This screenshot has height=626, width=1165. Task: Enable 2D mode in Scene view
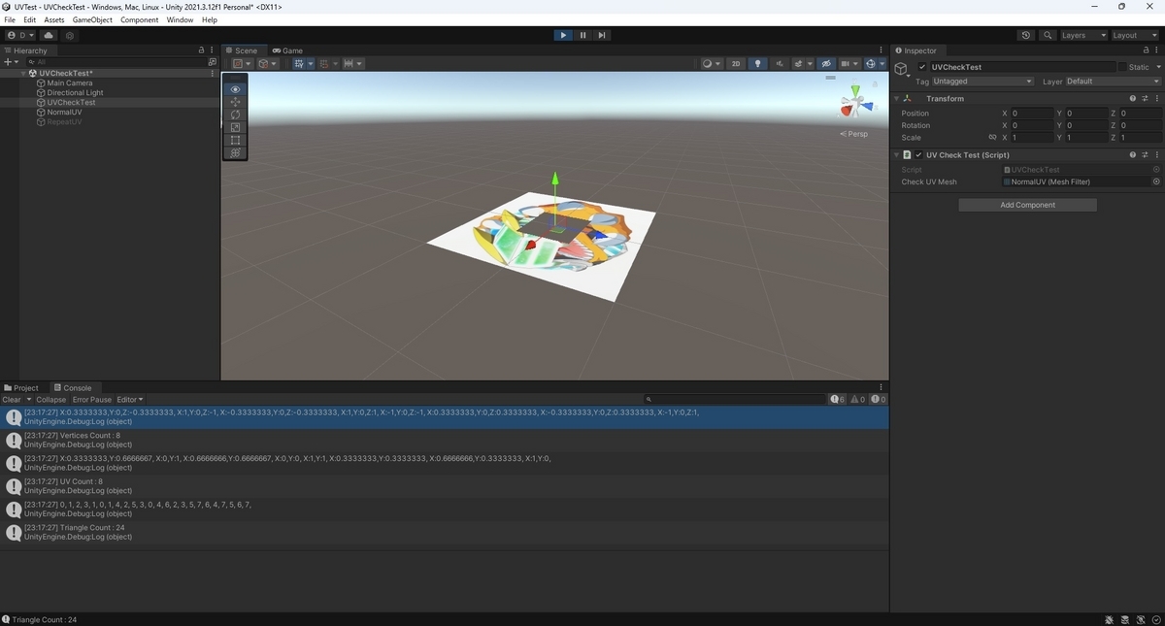click(x=736, y=63)
